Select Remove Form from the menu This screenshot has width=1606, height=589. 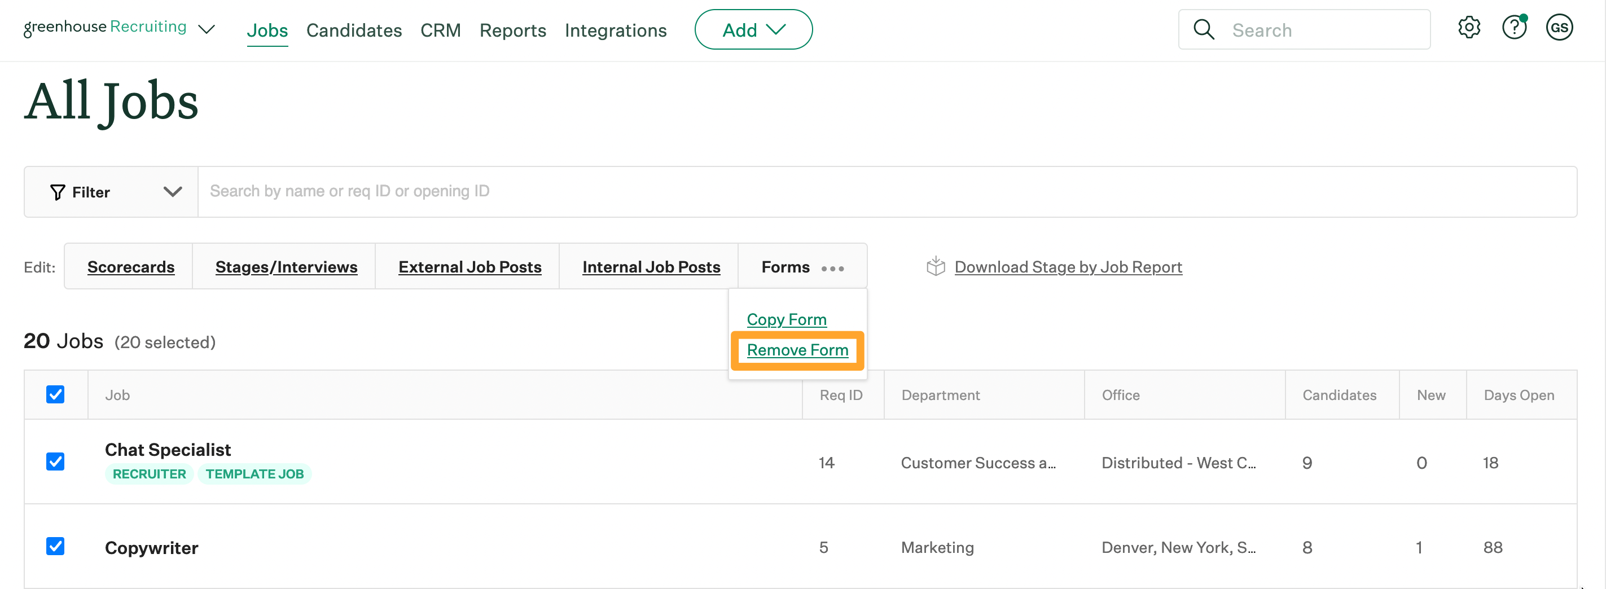797,350
